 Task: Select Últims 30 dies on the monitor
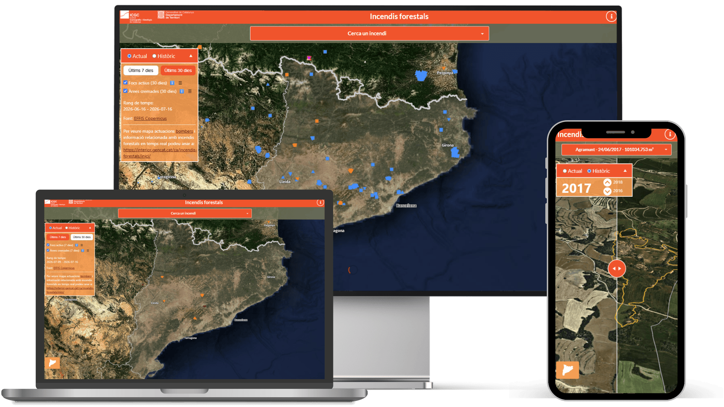[178, 70]
